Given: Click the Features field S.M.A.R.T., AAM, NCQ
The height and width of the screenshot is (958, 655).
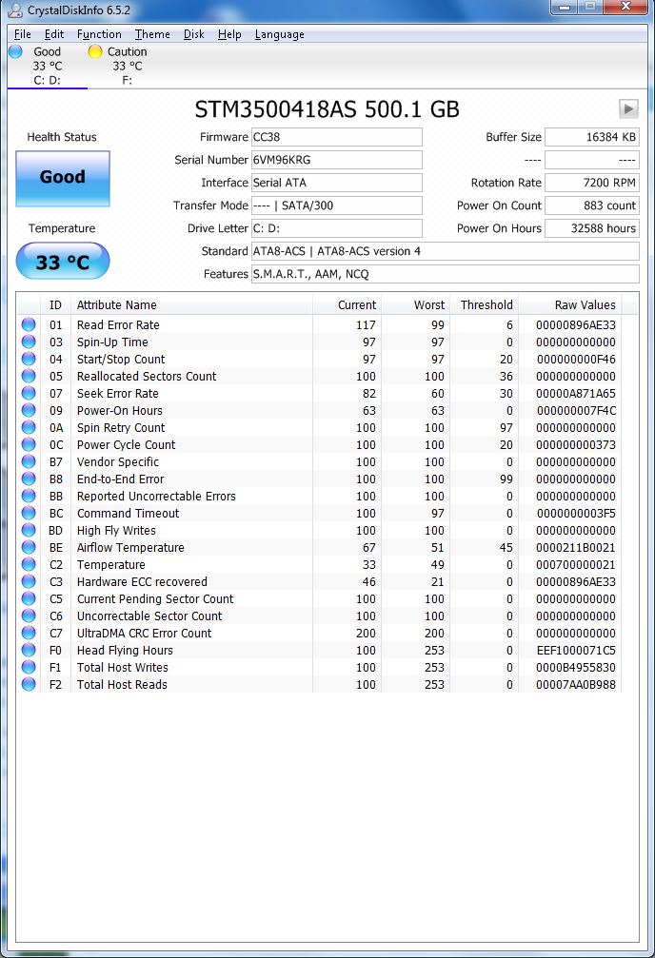Looking at the screenshot, I should (446, 274).
